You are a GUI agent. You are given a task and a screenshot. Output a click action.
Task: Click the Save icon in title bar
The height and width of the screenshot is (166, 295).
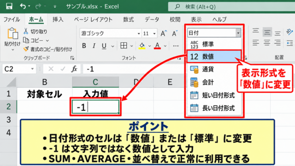pyautogui.click(x=9, y=6)
